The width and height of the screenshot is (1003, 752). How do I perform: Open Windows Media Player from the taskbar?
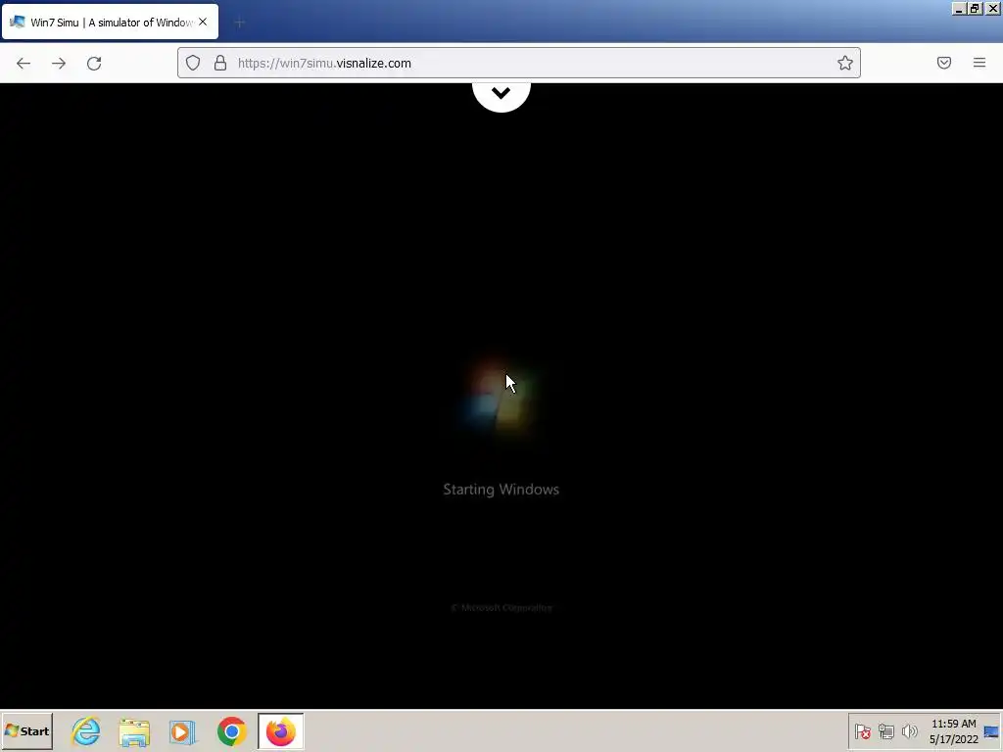pos(182,732)
